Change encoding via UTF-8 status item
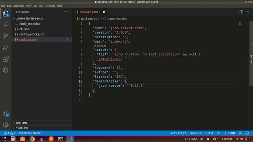Image resolution: width=253 pixels, height=142 pixels. coord(209,133)
